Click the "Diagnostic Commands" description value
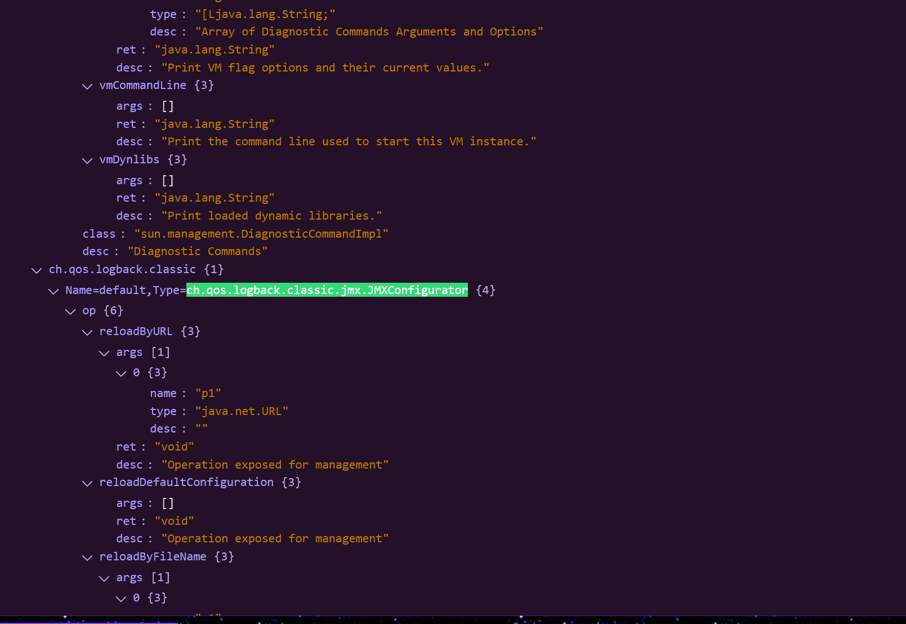This screenshot has height=624, width=906. pyautogui.click(x=198, y=251)
